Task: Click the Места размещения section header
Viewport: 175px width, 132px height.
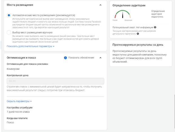Action: (x=20, y=5)
